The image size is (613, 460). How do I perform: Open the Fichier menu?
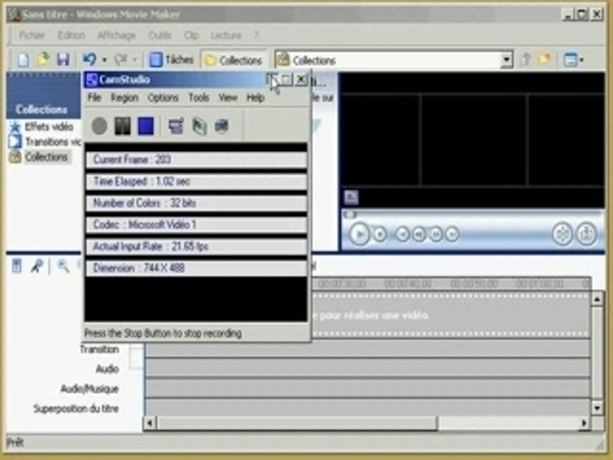32,35
